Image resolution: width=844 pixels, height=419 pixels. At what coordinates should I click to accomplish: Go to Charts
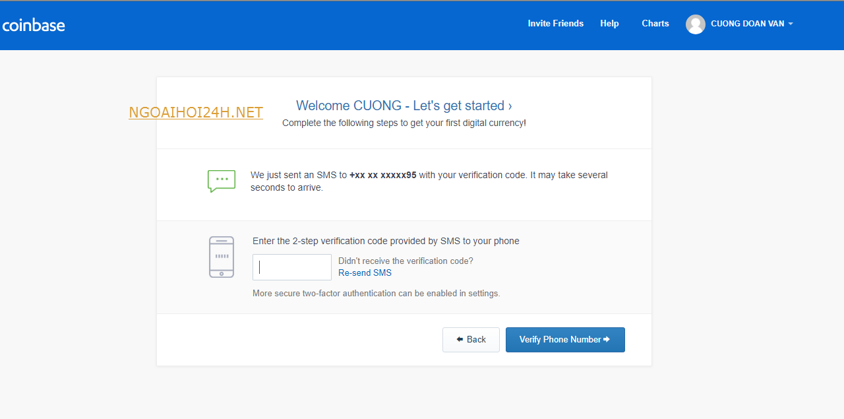655,24
